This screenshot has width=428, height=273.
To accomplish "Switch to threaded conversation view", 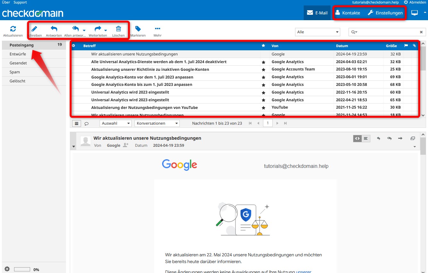I will [86, 123].
